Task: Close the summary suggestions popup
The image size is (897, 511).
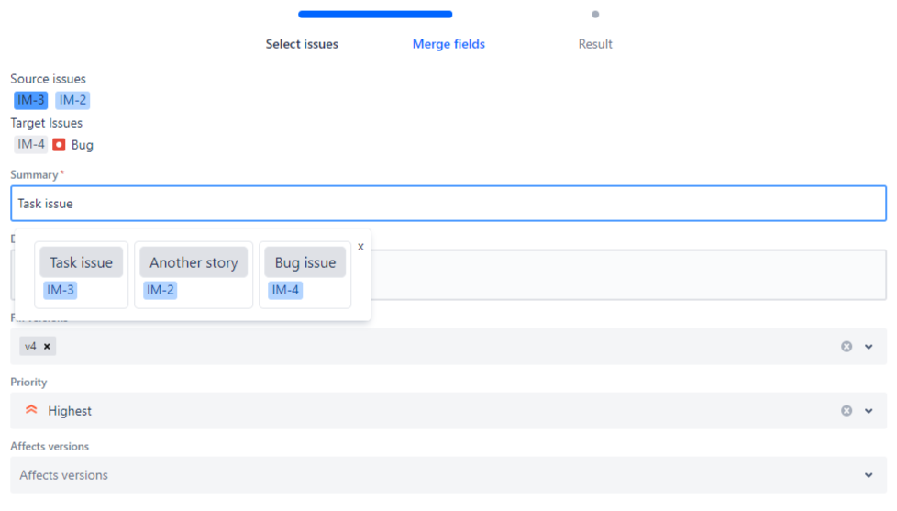Action: click(360, 247)
